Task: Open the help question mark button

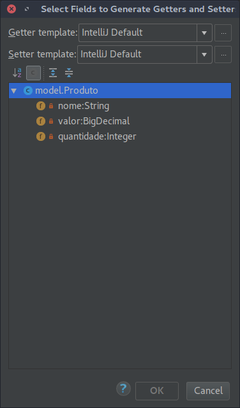Action: (x=123, y=389)
